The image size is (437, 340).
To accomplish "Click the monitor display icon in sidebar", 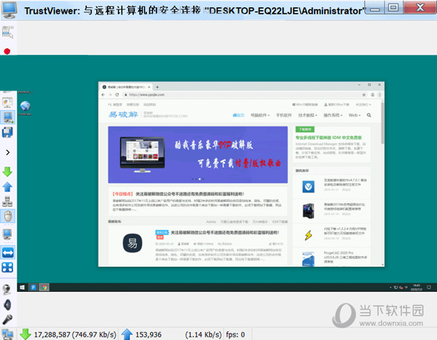I will pos(7,234).
